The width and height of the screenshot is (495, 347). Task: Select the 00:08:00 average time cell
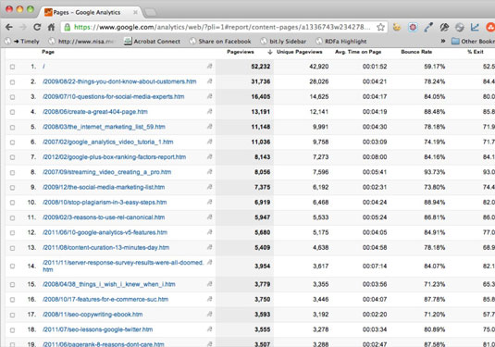(375, 157)
